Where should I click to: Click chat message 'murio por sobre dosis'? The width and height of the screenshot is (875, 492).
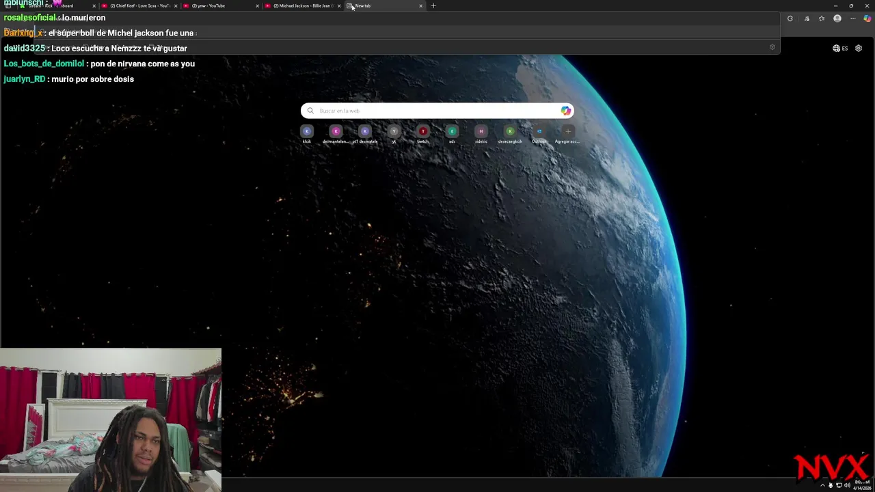coord(93,79)
